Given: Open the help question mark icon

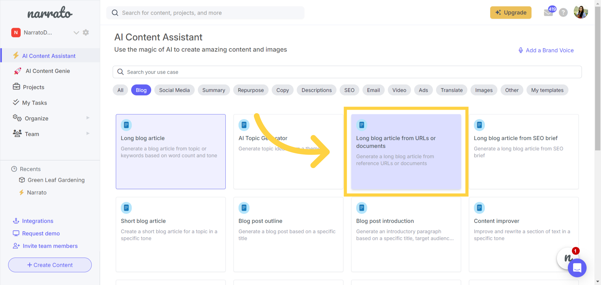Looking at the screenshot, I should pos(563,12).
